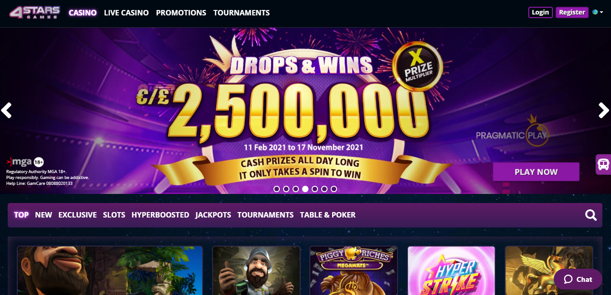Go to the Promotions page
The image size is (611, 295).
pos(181,13)
